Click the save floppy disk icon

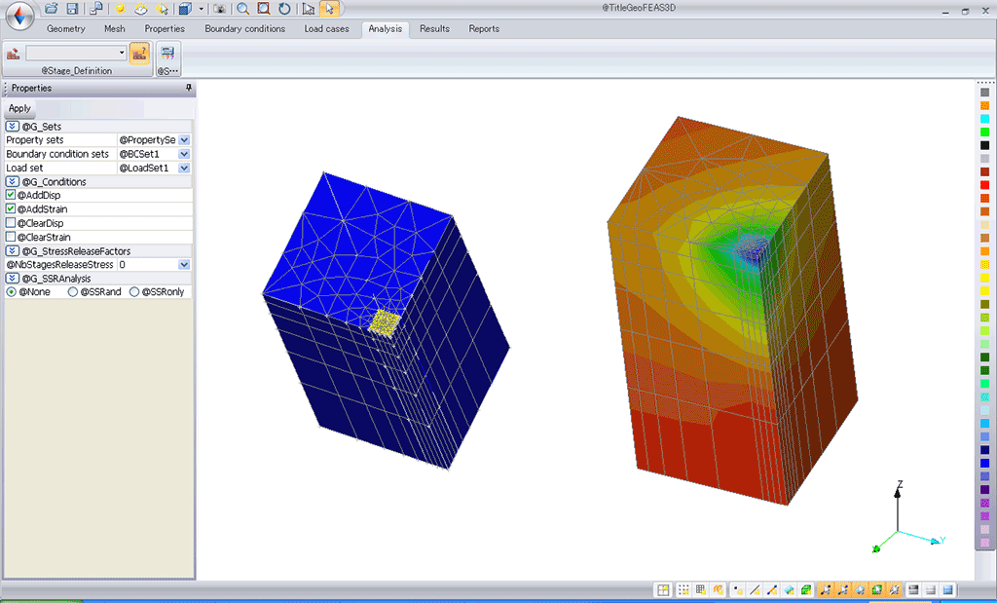click(72, 9)
